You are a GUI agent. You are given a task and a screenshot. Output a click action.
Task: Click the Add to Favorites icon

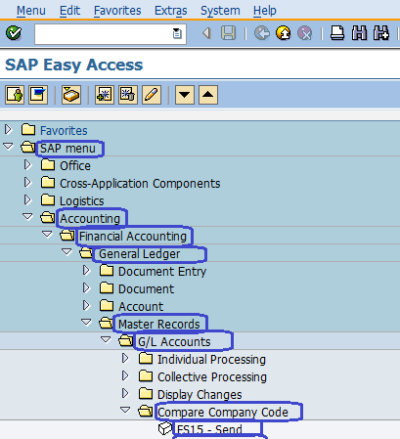[105, 95]
